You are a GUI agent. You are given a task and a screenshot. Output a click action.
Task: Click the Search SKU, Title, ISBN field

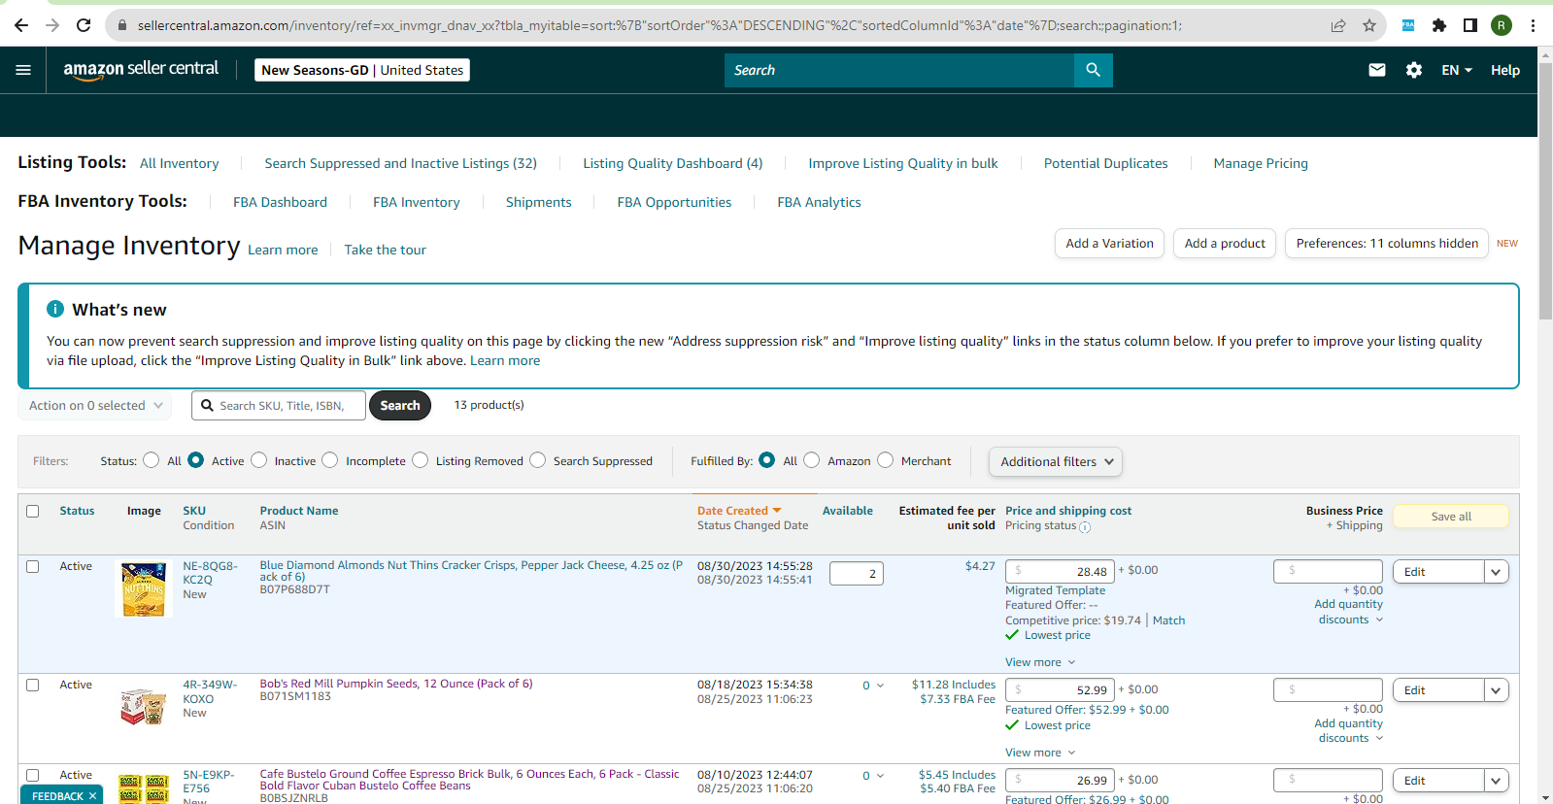(x=279, y=406)
